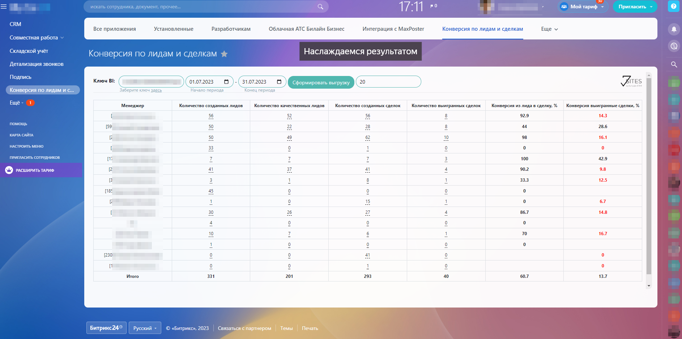Screen dimensions: 682x339
Task: Open start date calendar picker icon
Action: click(226, 82)
